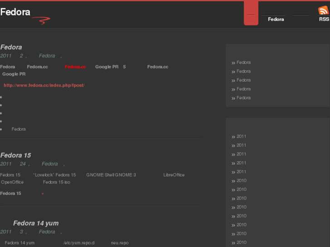The width and height of the screenshot is (330, 247).
Task: Click the red Fedora.cc link in first post
Action: click(75, 67)
